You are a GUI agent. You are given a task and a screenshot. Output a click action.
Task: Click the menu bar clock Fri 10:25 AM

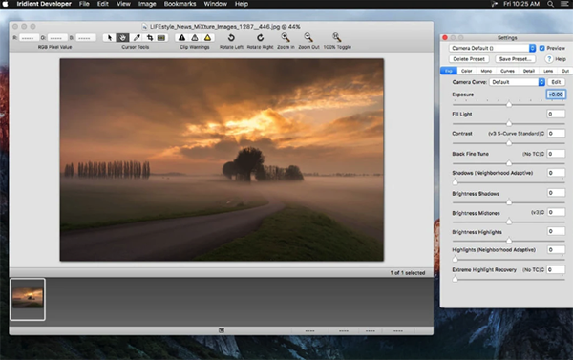pyautogui.click(x=521, y=4)
